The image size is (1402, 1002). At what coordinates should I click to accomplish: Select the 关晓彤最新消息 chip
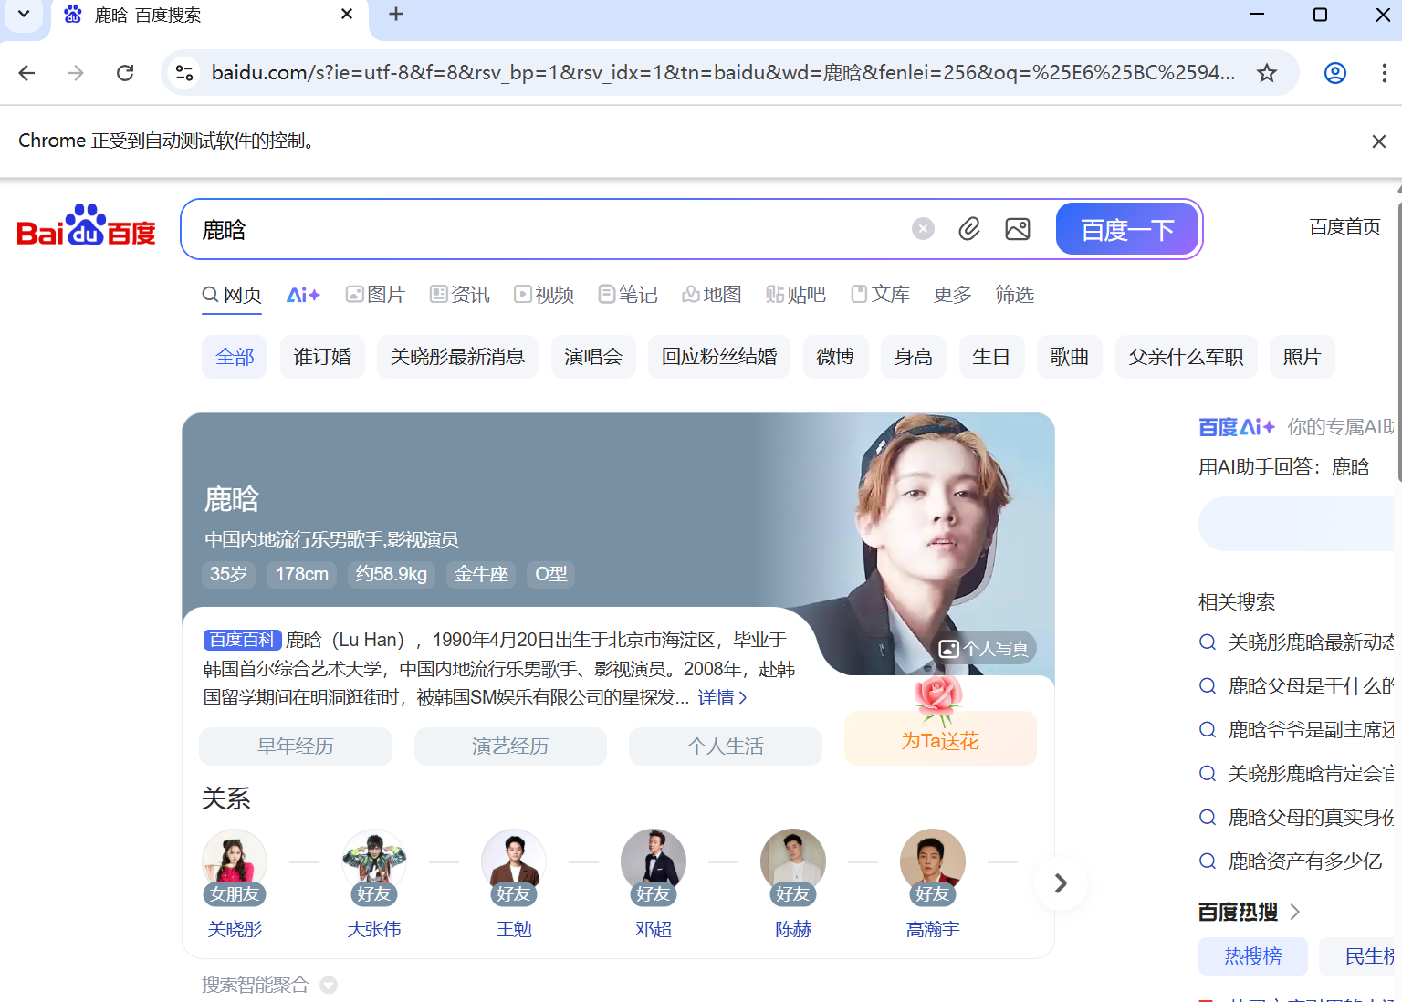tap(457, 357)
